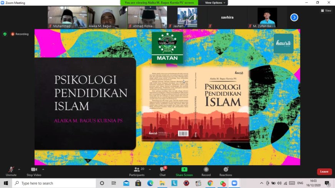Open Google Chrome from taskbar

[x=210, y=183]
